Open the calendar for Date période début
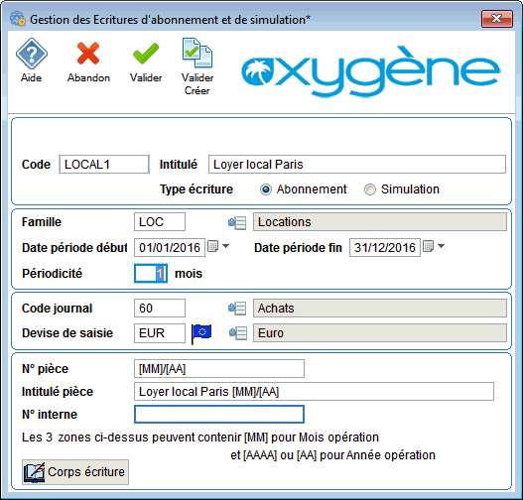This screenshot has width=523, height=500. pos(212,246)
